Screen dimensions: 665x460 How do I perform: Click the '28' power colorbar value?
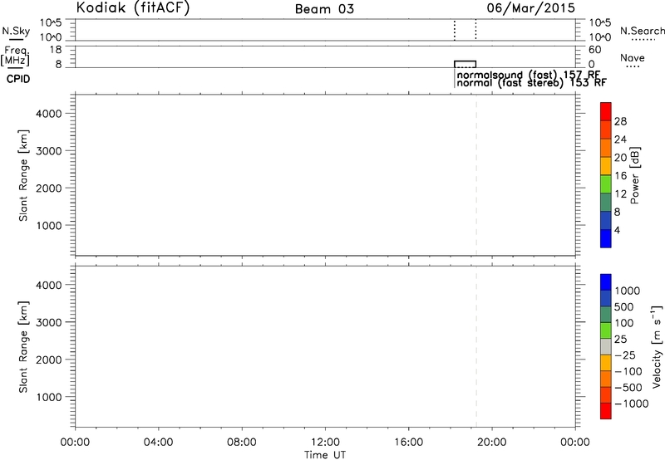click(620, 121)
